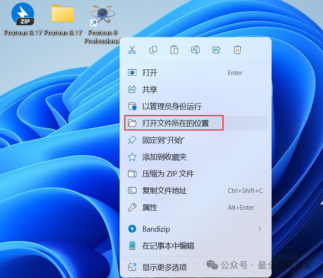Screen dimensions: 323x278
Task: Choose 添加到收藏夹 from the menu
Action: click(164, 157)
